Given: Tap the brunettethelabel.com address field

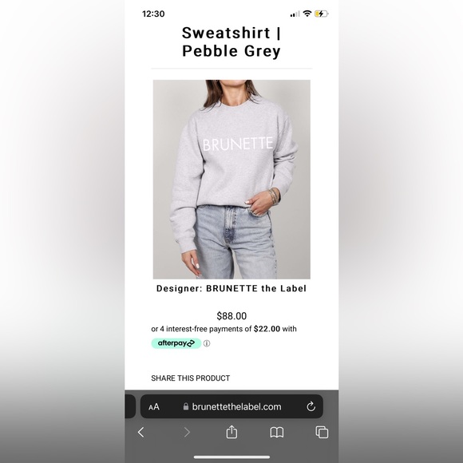Looking at the screenshot, I should (231, 406).
